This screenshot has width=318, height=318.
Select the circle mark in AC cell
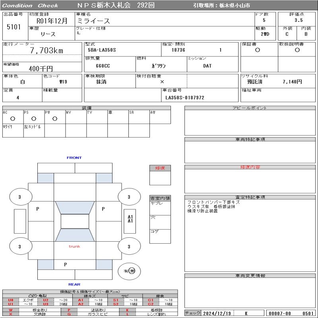pos(13,118)
